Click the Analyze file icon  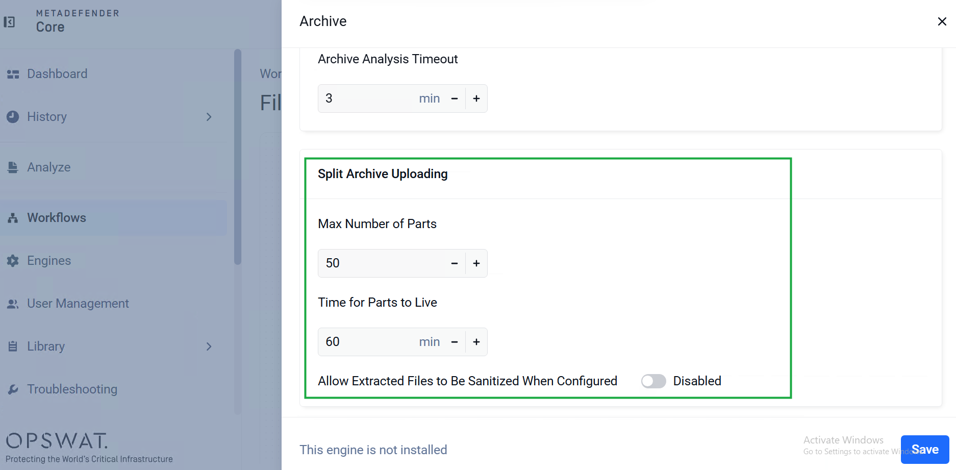[13, 167]
